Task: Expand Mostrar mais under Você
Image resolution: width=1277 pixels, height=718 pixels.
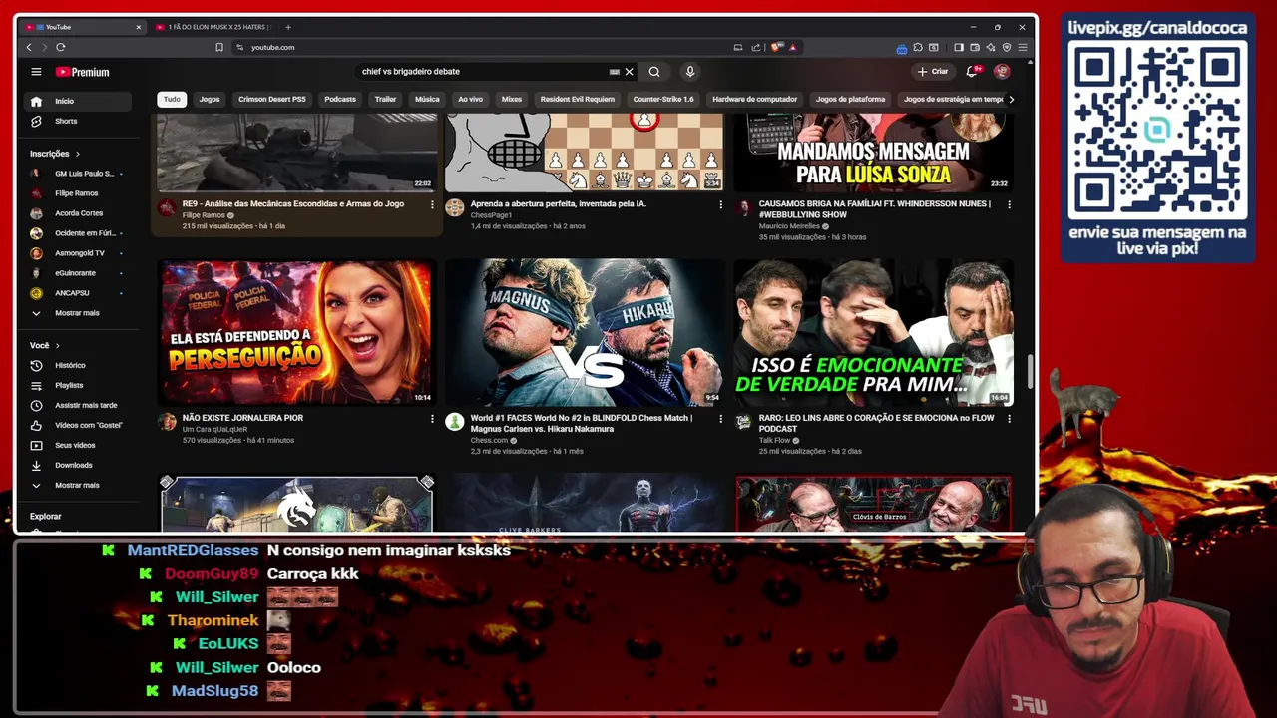Action: pos(77,485)
